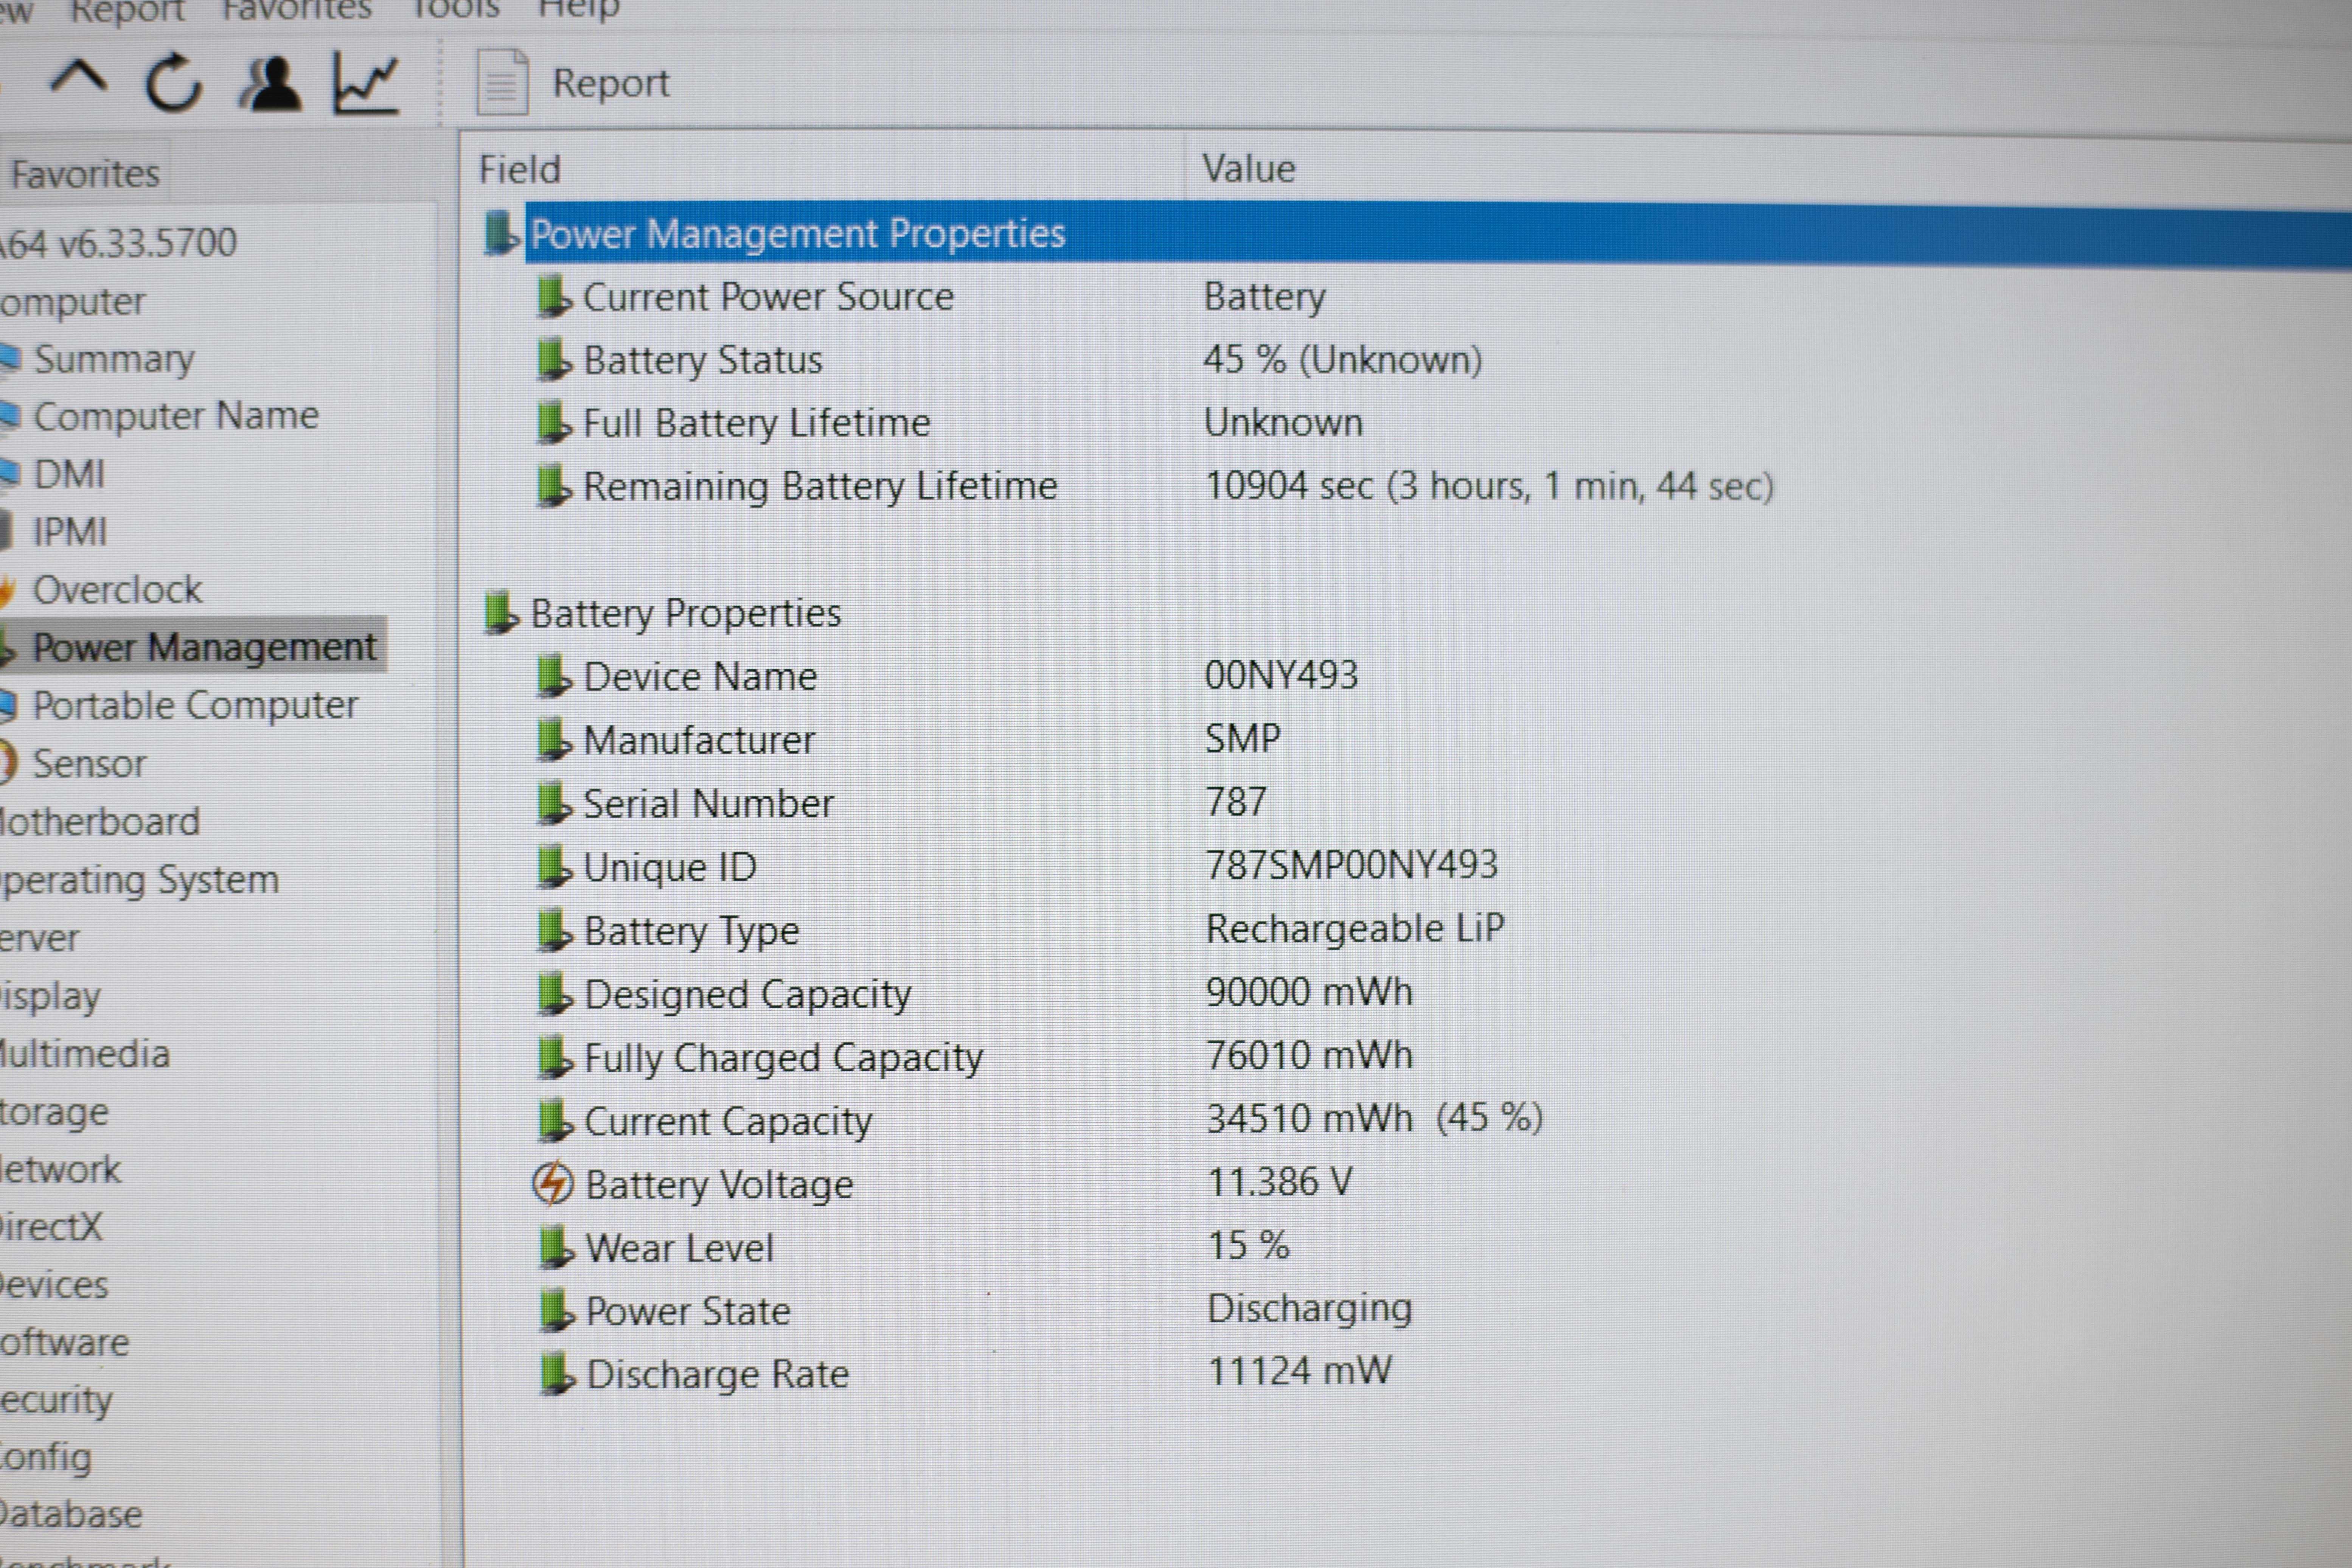Click the lightning icon beside Battery Voltage
This screenshot has height=1568, width=2352.
click(x=553, y=1184)
